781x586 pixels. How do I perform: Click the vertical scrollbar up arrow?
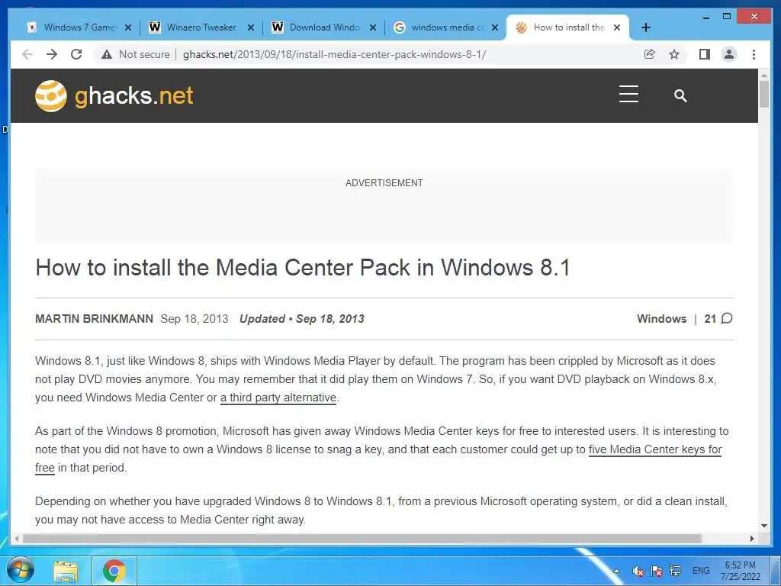click(x=764, y=76)
